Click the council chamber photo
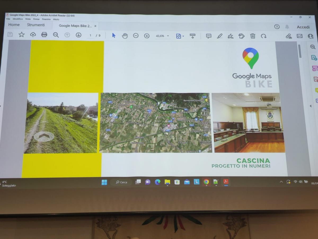The image size is (318, 239). 248,123
